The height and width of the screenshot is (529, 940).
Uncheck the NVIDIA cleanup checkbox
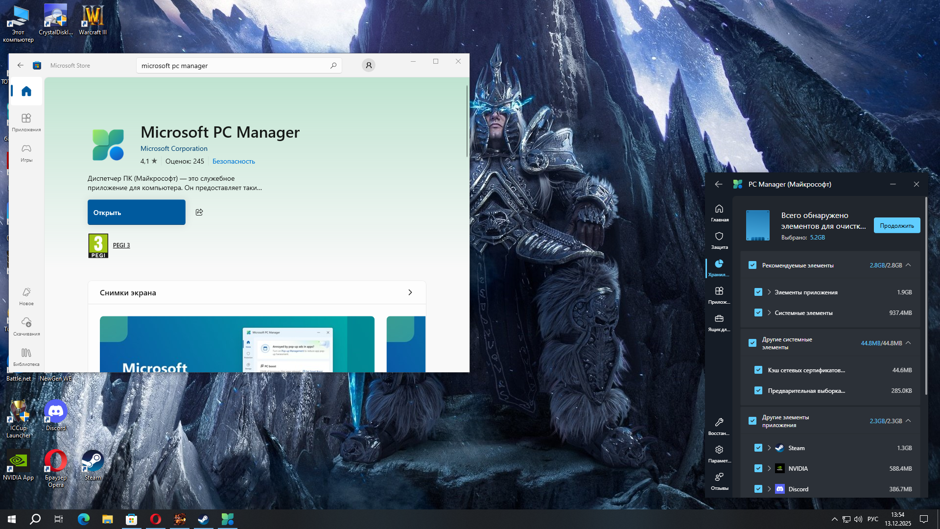tap(758, 468)
